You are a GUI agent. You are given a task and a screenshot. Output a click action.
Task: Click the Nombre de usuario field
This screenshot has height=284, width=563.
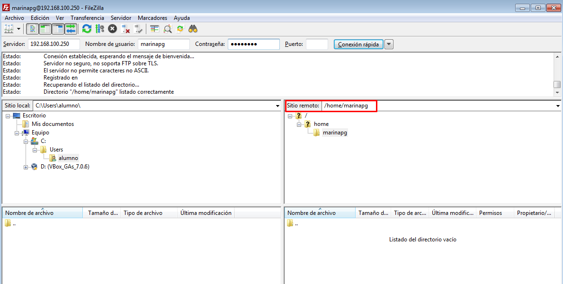point(164,44)
